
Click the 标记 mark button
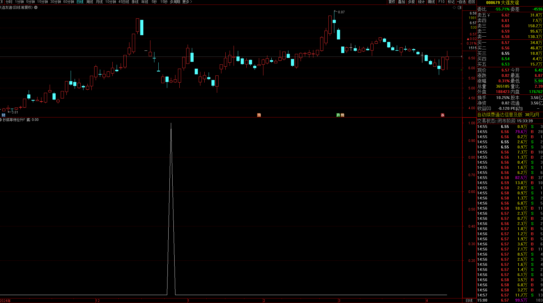(451, 2)
